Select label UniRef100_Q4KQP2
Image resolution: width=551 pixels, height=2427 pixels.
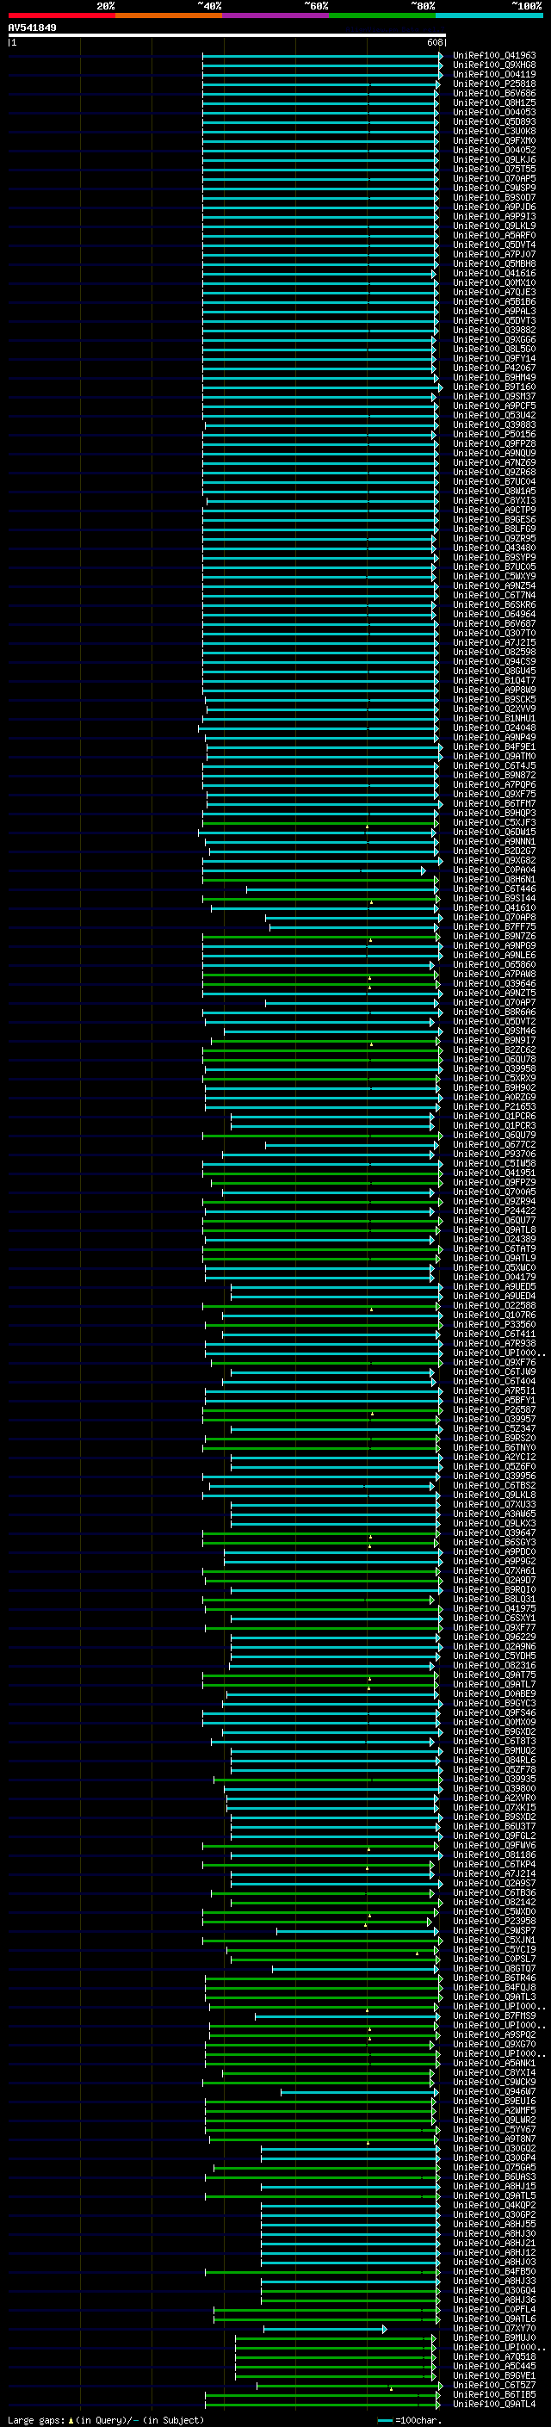tap(494, 2205)
